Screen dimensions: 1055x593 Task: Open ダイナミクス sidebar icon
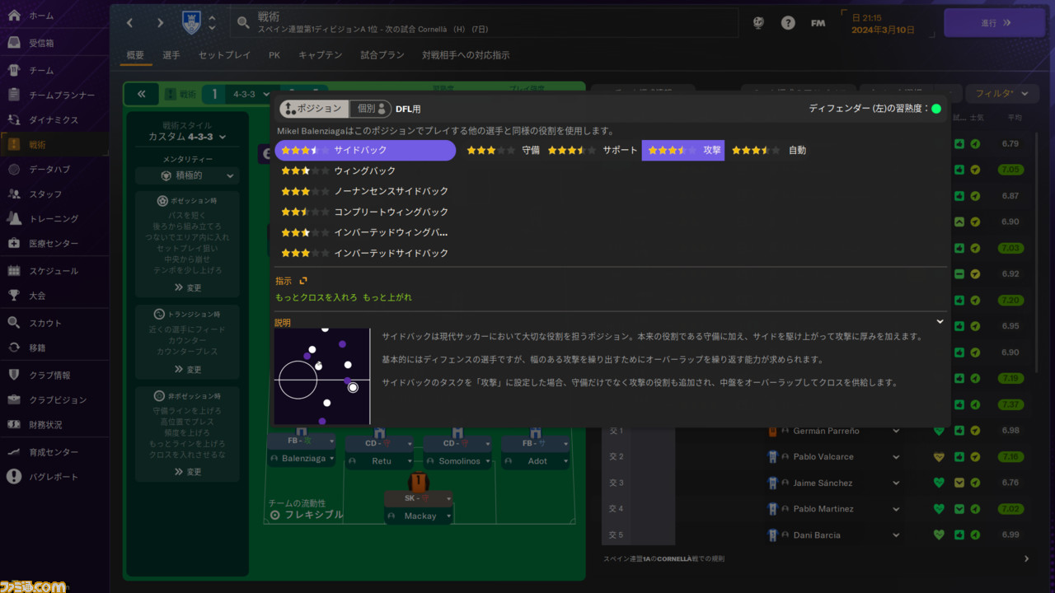click(14, 119)
